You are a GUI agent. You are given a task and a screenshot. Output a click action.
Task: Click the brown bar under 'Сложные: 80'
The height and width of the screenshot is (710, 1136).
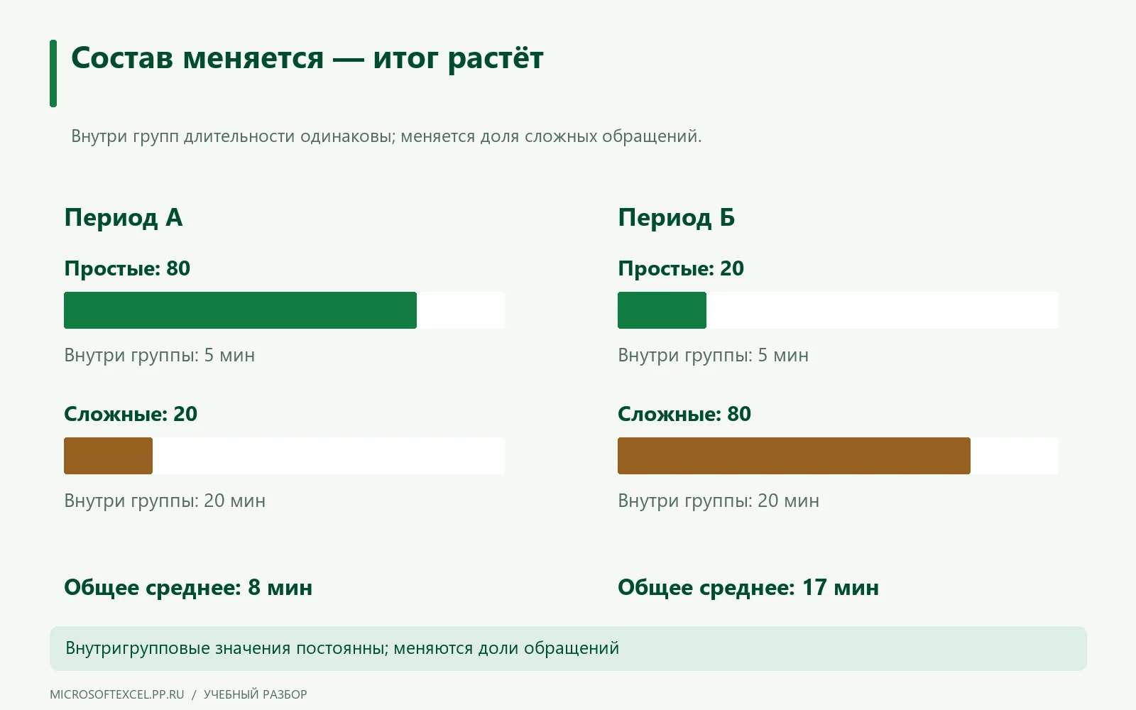point(794,456)
